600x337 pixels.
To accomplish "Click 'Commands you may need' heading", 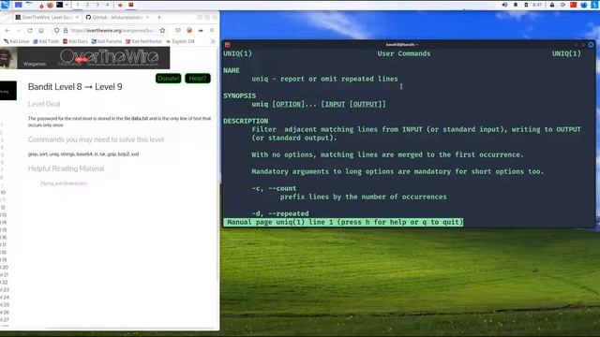I will 96,139.
